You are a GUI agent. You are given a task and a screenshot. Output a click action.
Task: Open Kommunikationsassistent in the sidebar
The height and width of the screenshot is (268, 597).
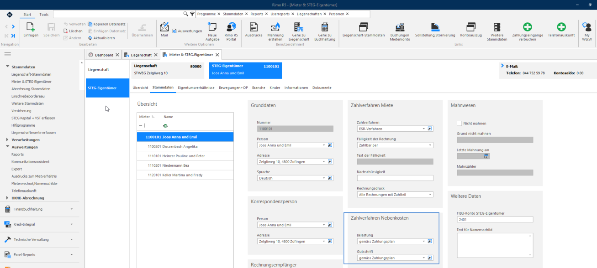31,162
